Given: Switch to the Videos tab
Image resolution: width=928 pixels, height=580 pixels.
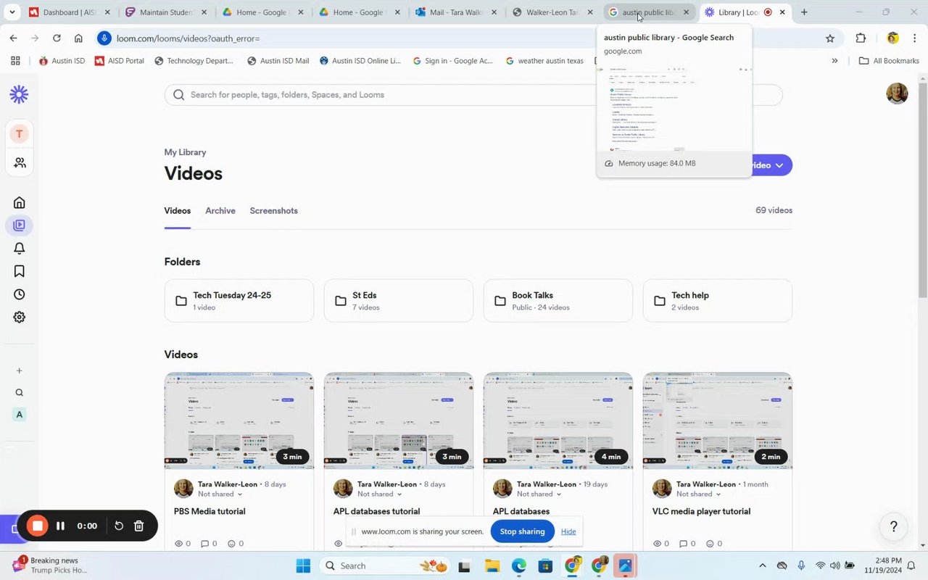Looking at the screenshot, I should point(177,211).
